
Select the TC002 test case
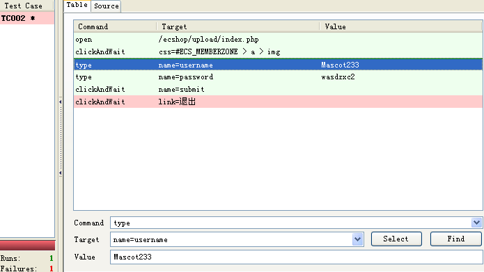[27, 18]
